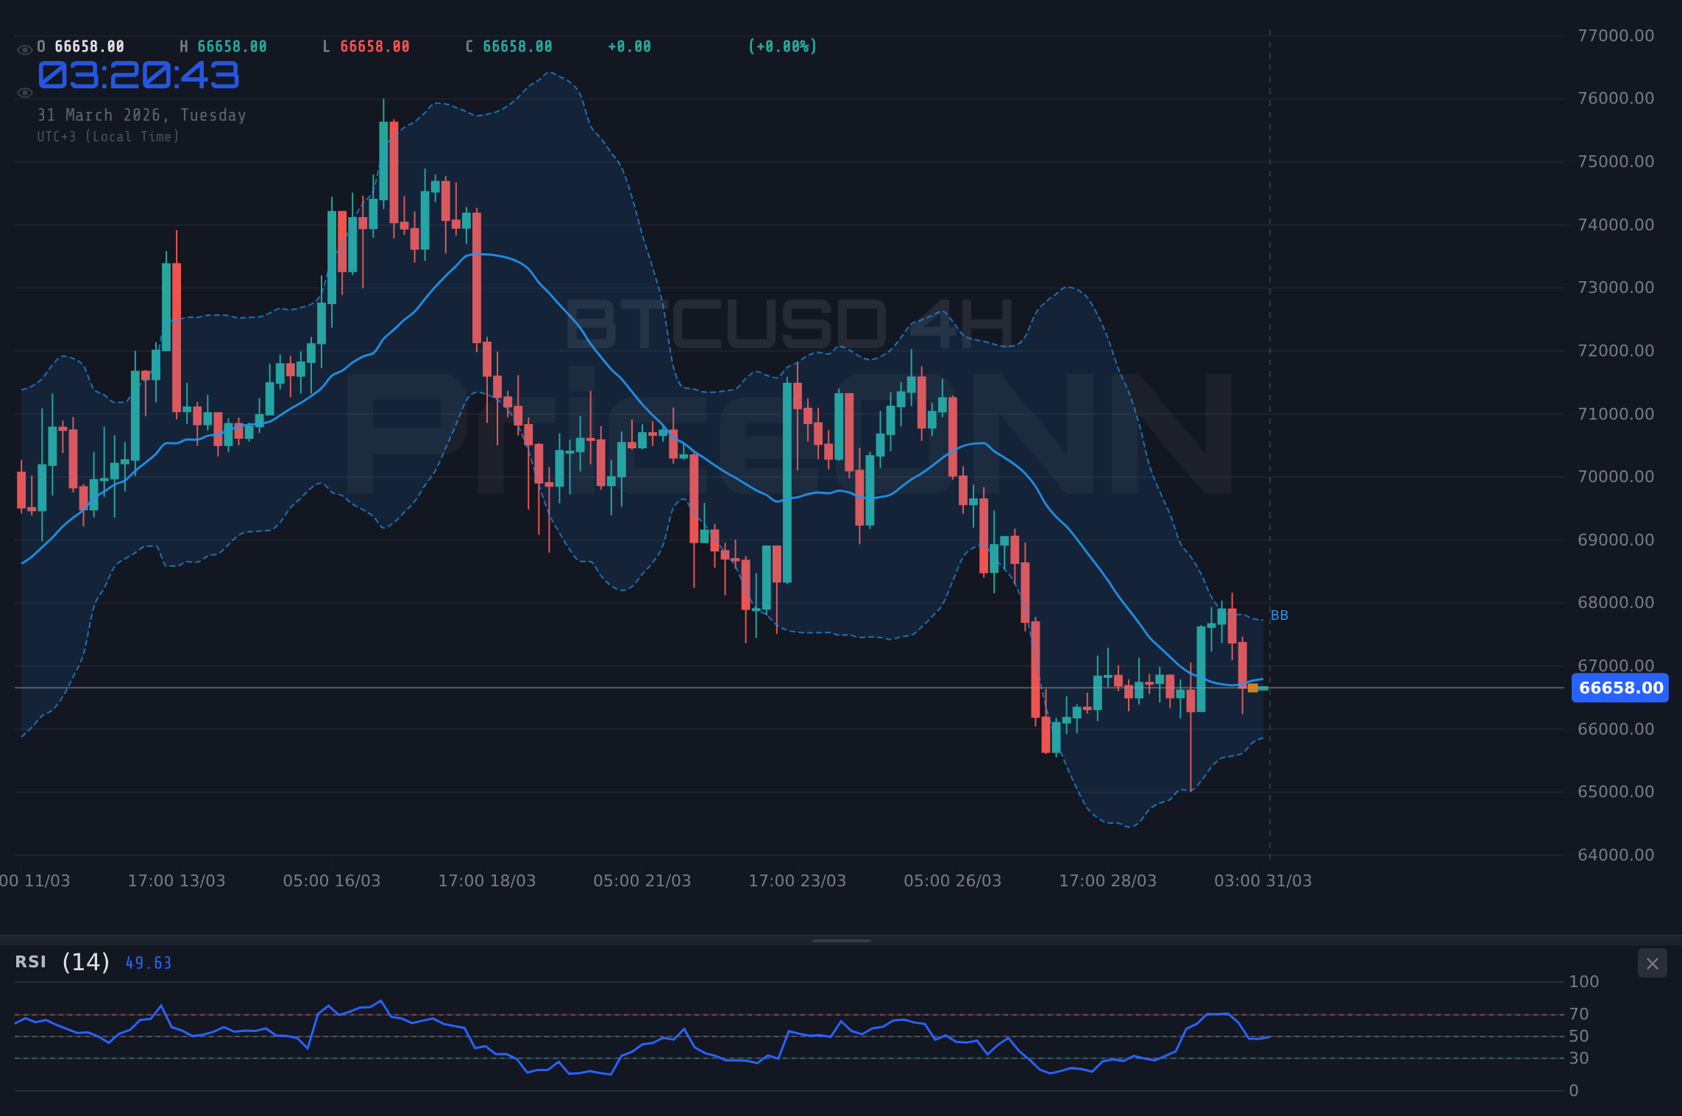This screenshot has height=1116, width=1682.
Task: Click the 100 label on the RSI scale
Action: pyautogui.click(x=1583, y=981)
